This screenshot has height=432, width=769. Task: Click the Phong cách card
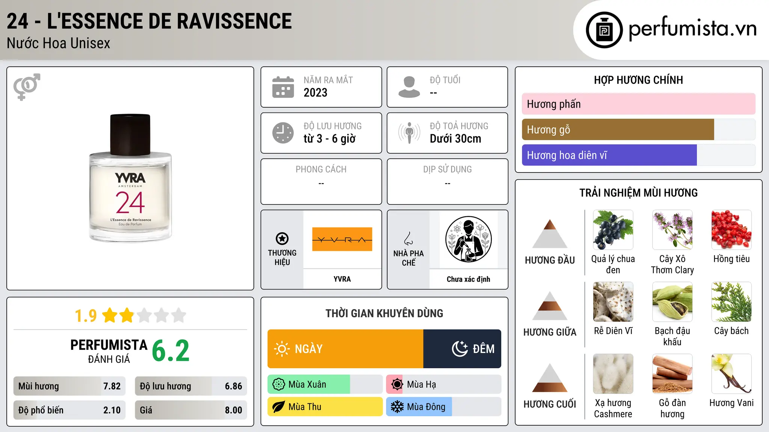click(x=321, y=181)
